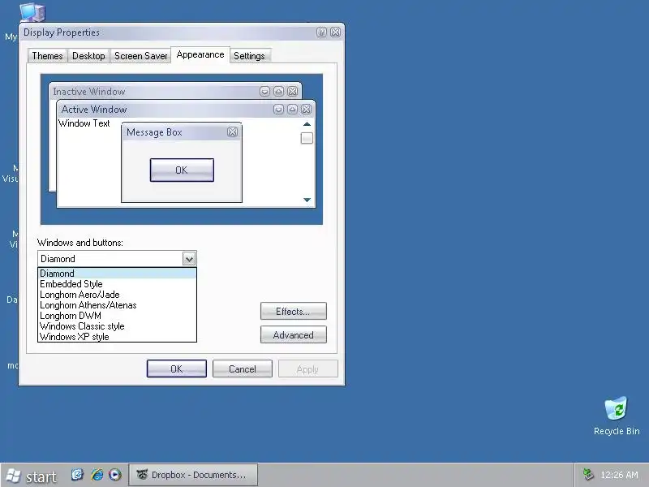Open Windows Media Player quick launch icon
This screenshot has height=487, width=649.
[115, 474]
